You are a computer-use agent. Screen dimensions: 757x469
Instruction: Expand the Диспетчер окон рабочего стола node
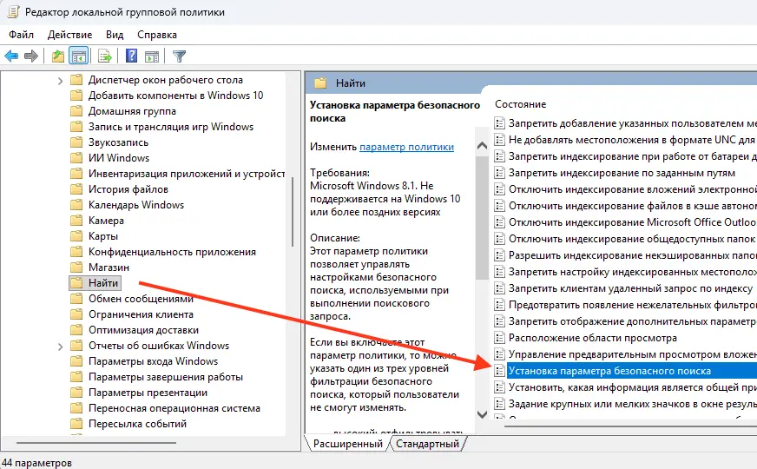click(60, 80)
